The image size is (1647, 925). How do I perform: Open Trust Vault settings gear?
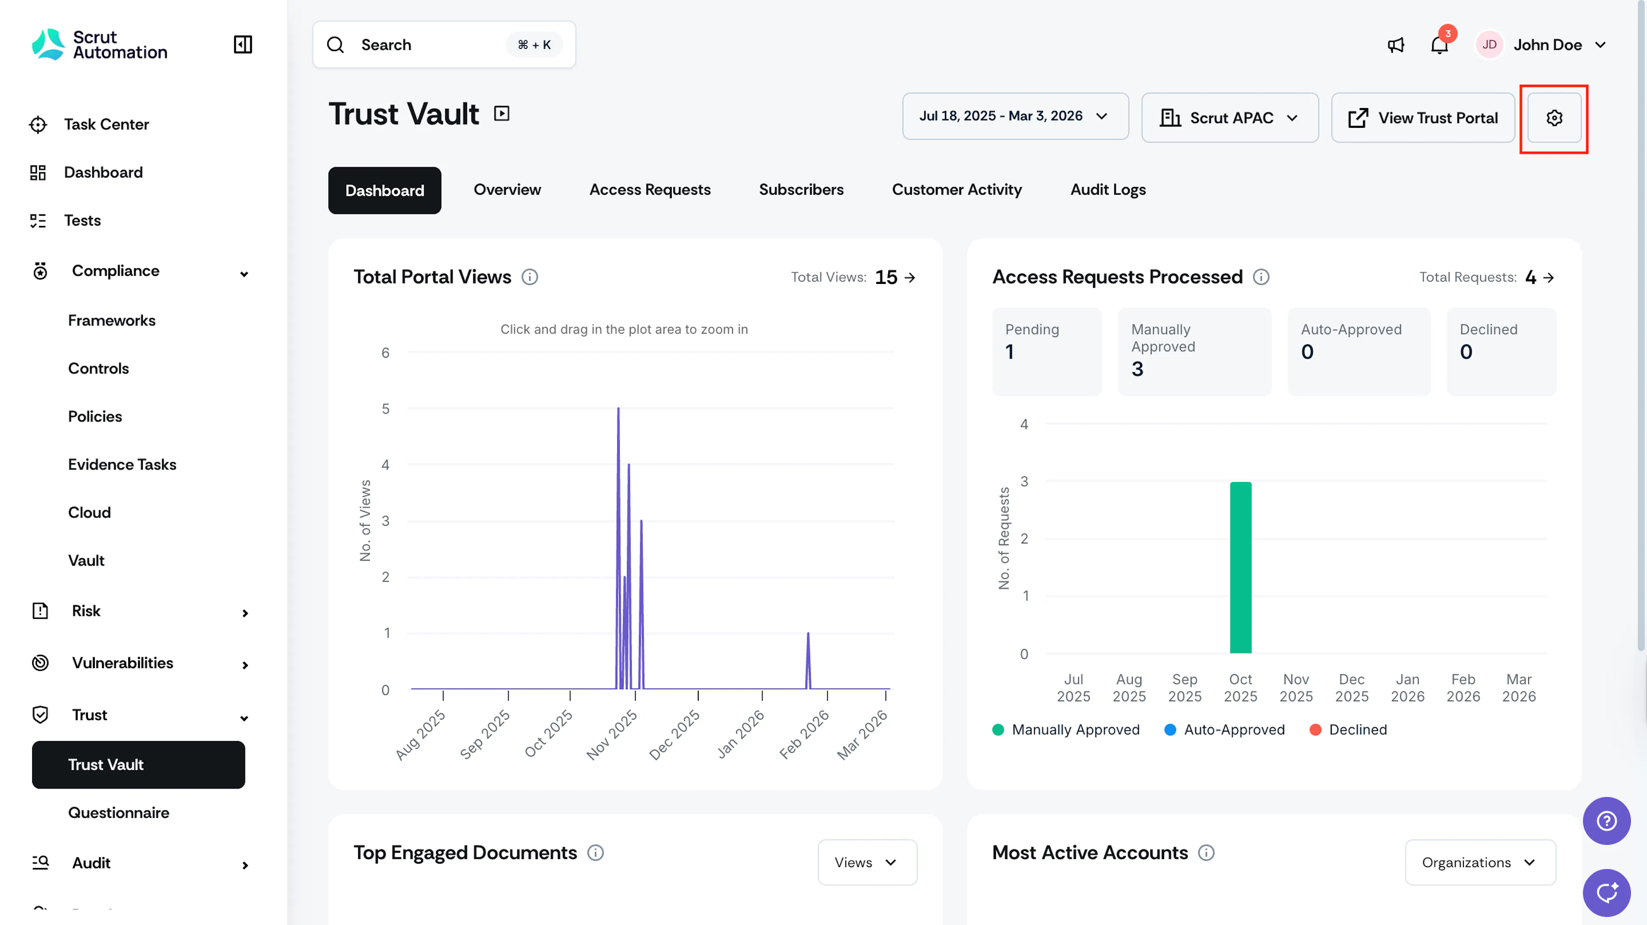[1554, 118]
